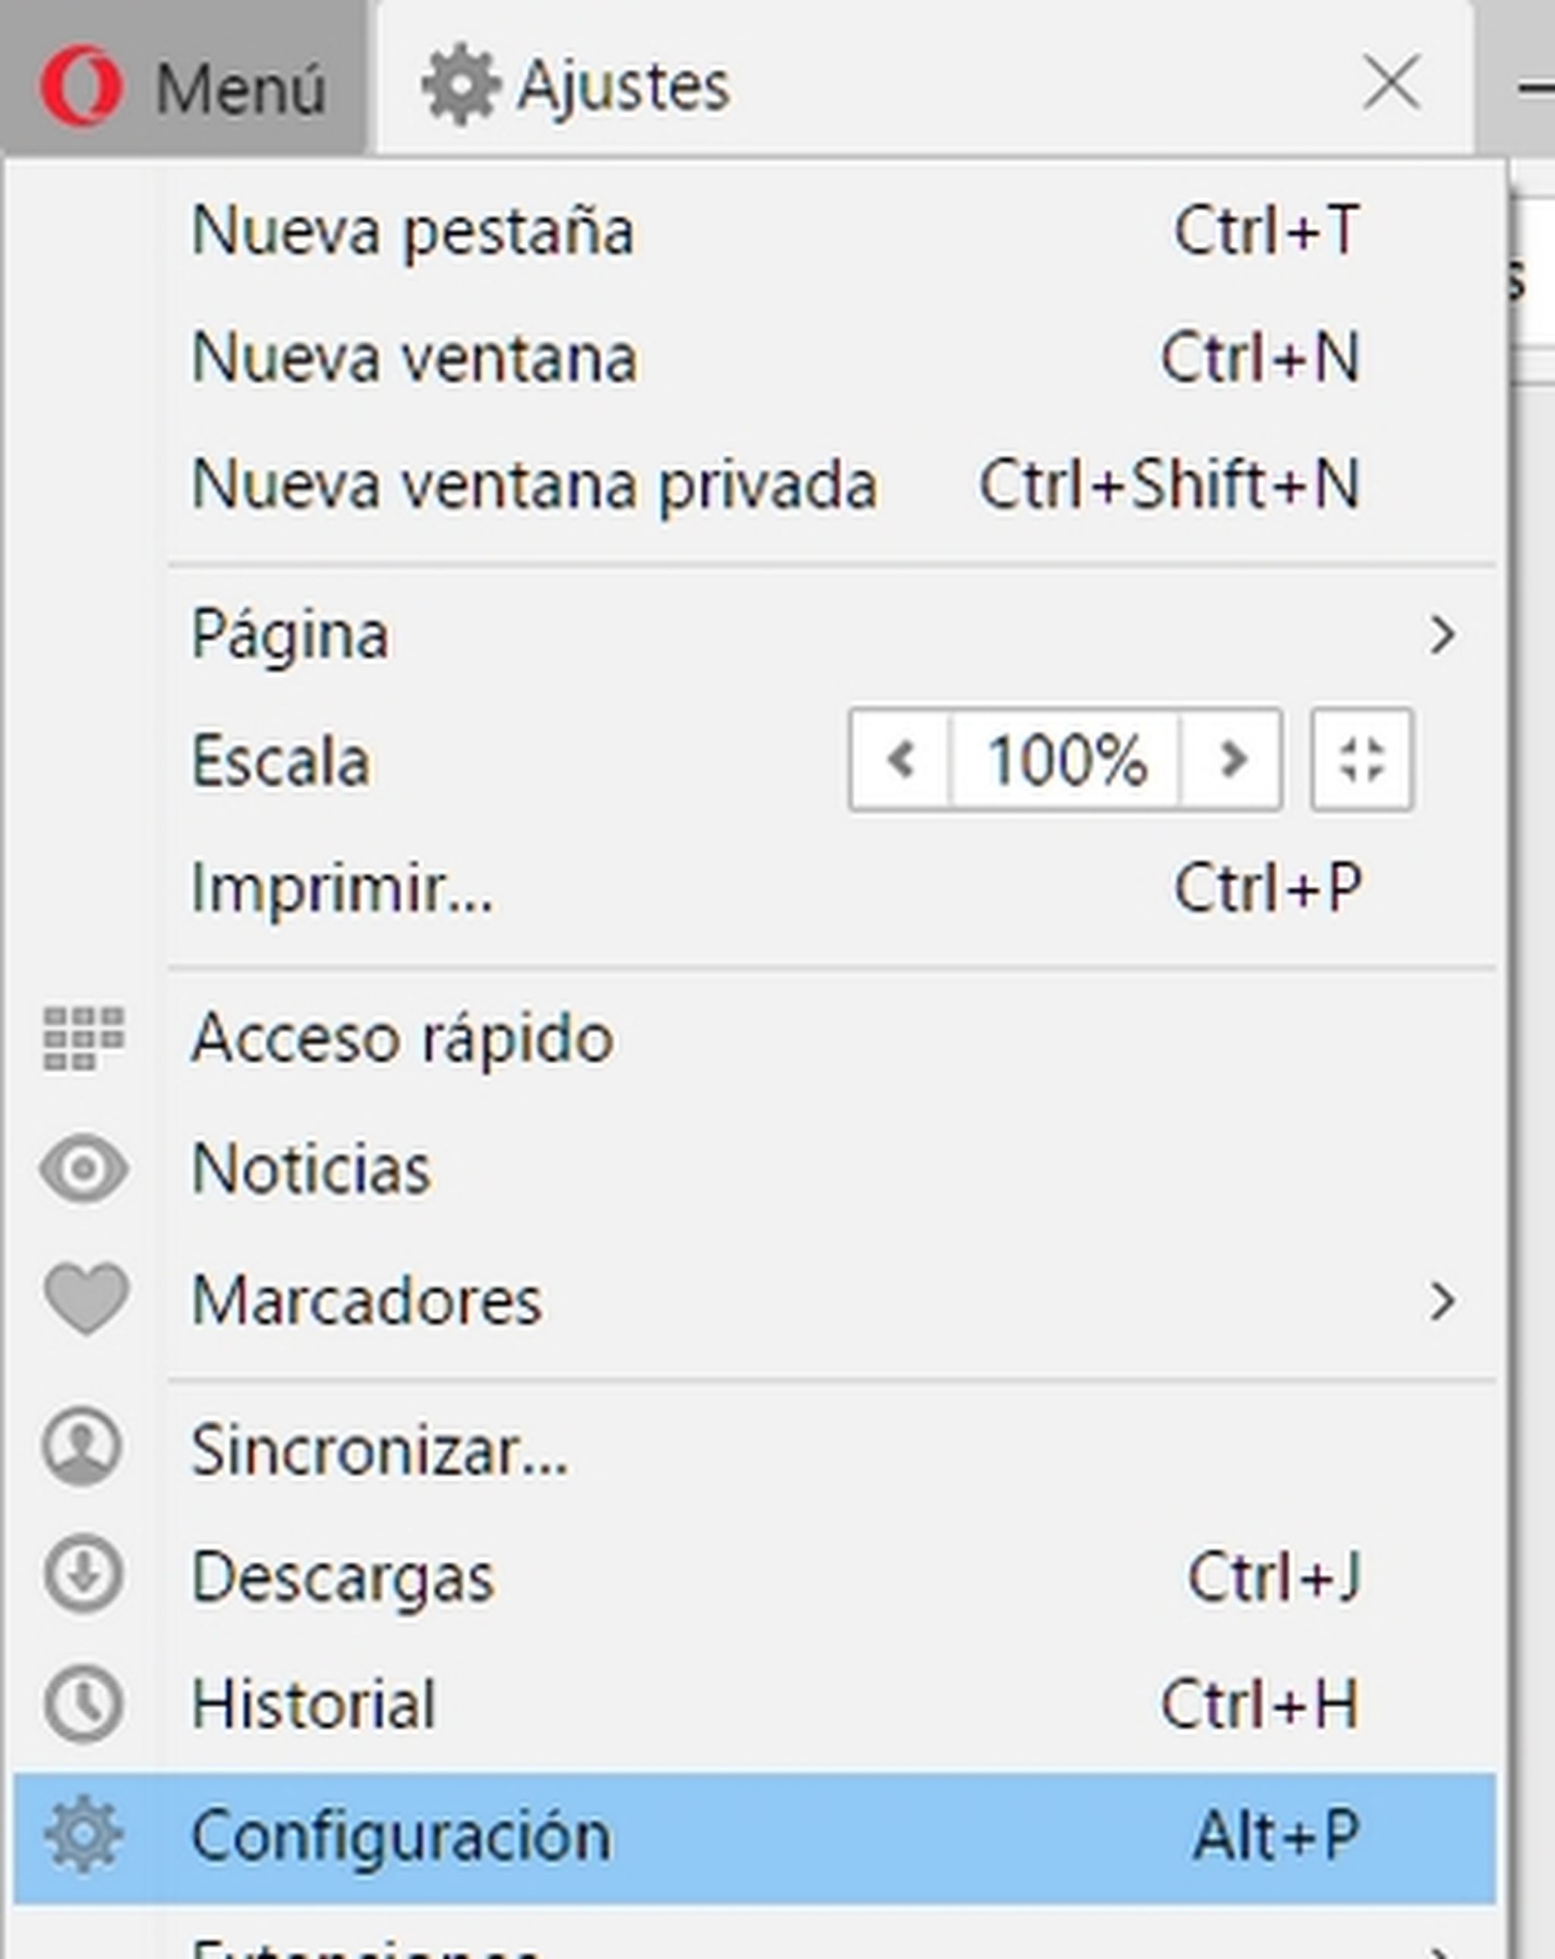Open the Imprimir... menu option
The image size is (1555, 1959).
[342, 888]
